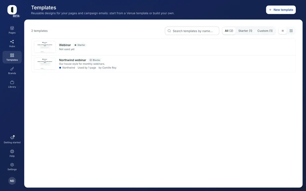Click the Webinar template name
306x191 pixels.
65,45
